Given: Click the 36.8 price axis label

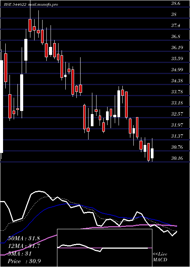Looking at the screenshot, I should coord(176,37).
